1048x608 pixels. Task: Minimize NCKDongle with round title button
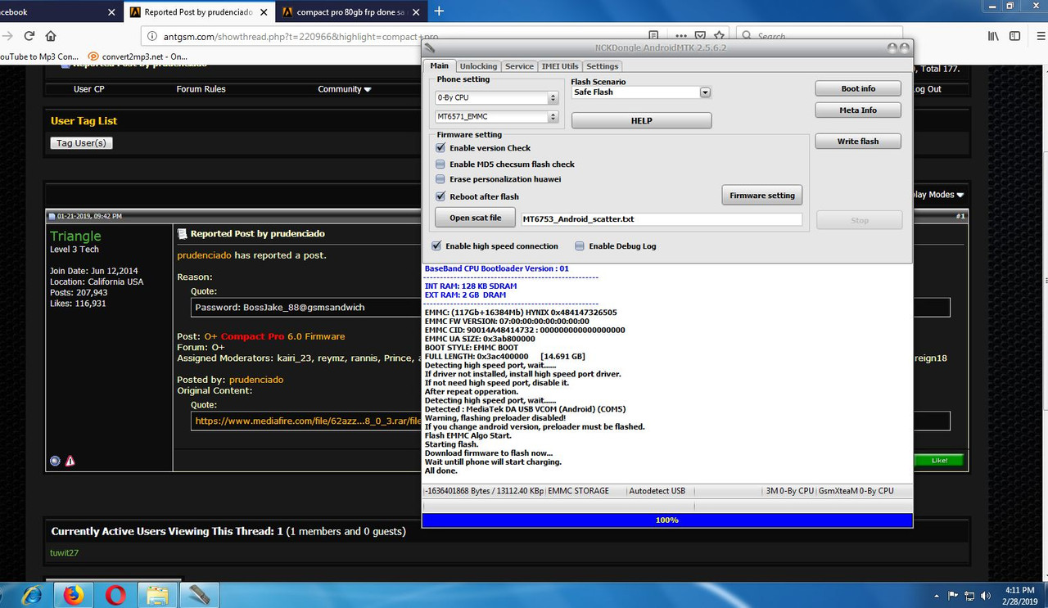click(x=892, y=47)
